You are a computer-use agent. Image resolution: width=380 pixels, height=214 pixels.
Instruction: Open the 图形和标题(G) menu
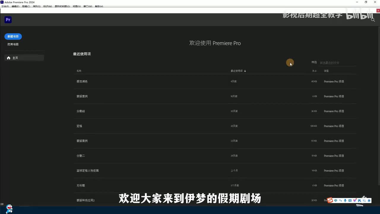tap(62, 6)
